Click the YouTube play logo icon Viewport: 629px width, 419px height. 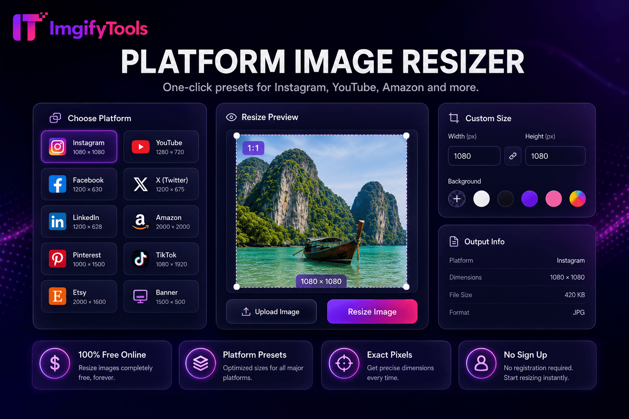pos(140,146)
